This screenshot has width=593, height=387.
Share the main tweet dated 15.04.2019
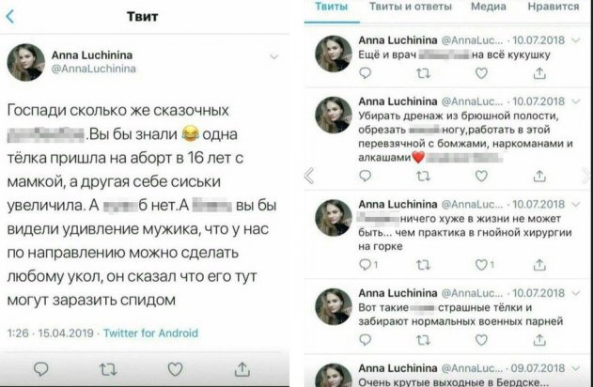[x=242, y=369]
